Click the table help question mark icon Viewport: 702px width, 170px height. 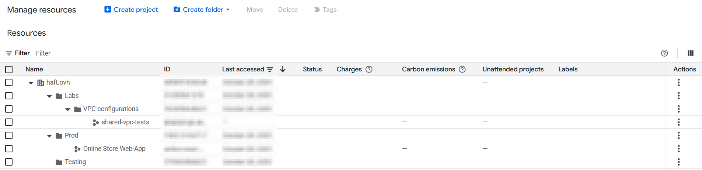click(x=664, y=53)
